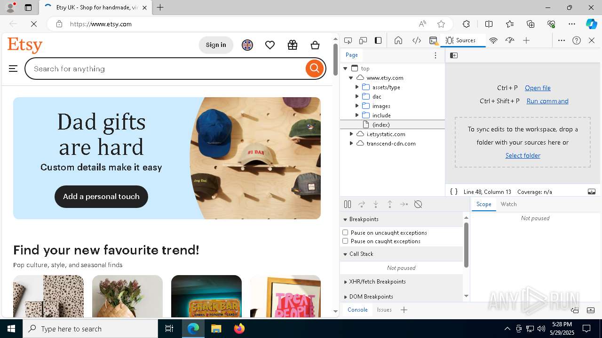Screen dimensions: 602x338
Task: Click the Sign in button
Action: coord(216,45)
